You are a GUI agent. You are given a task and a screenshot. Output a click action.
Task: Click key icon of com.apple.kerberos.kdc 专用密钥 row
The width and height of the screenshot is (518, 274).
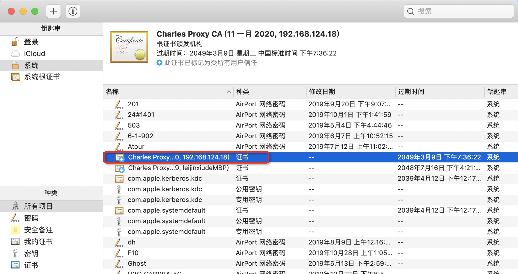click(x=119, y=200)
